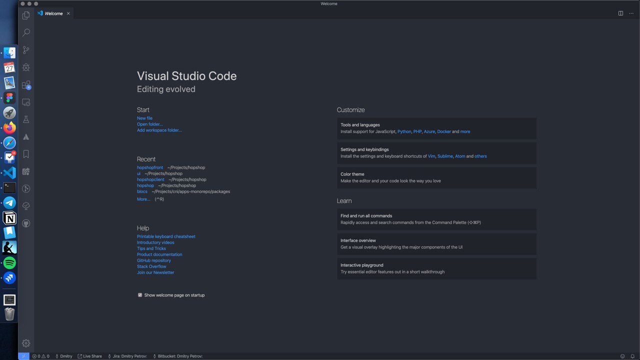640x360 pixels.
Task: Open recent project hopshopfront
Action: tap(150, 167)
